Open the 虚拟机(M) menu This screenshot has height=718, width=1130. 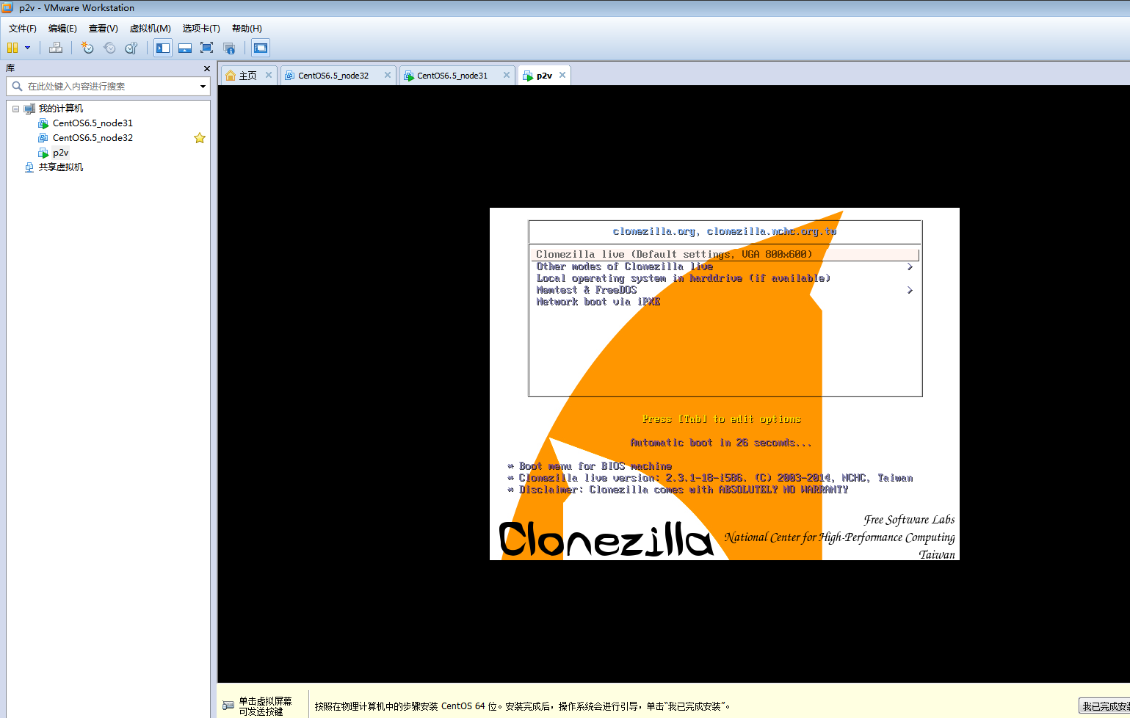151,29
